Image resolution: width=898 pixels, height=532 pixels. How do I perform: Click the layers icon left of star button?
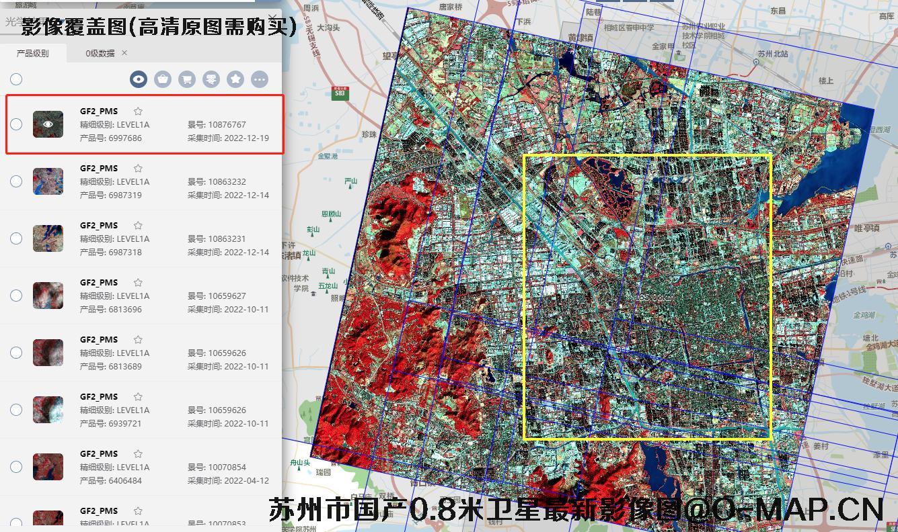click(x=211, y=79)
